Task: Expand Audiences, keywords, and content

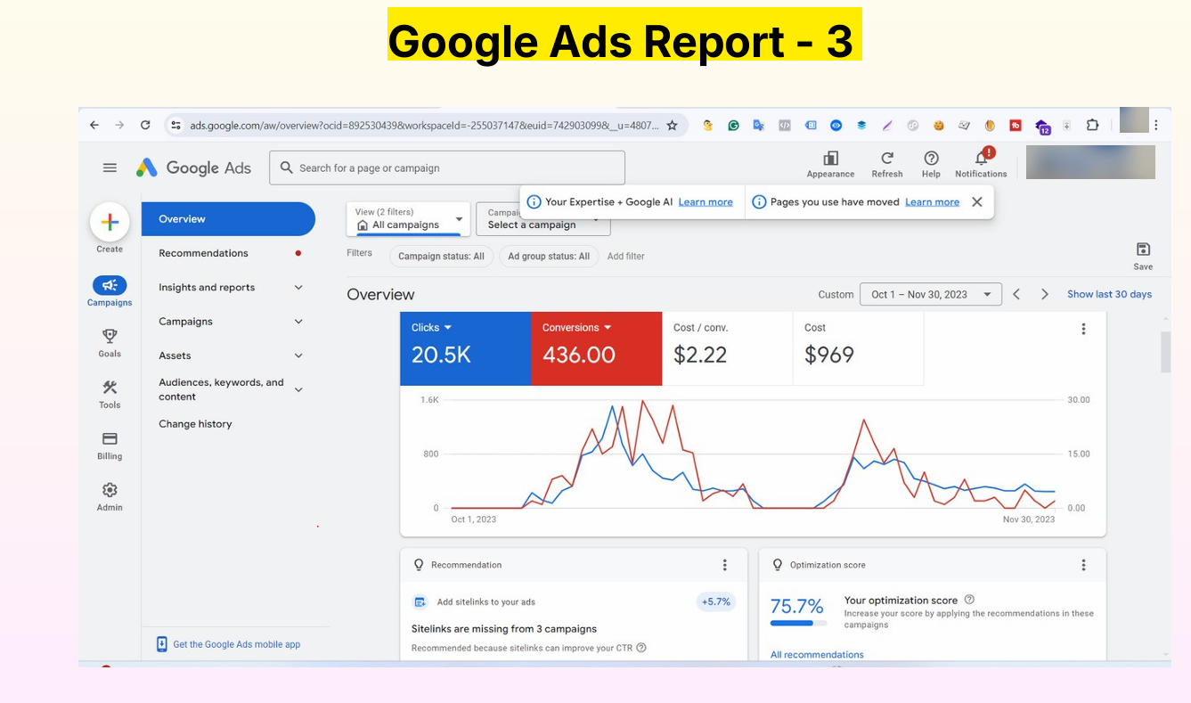Action: [298, 389]
